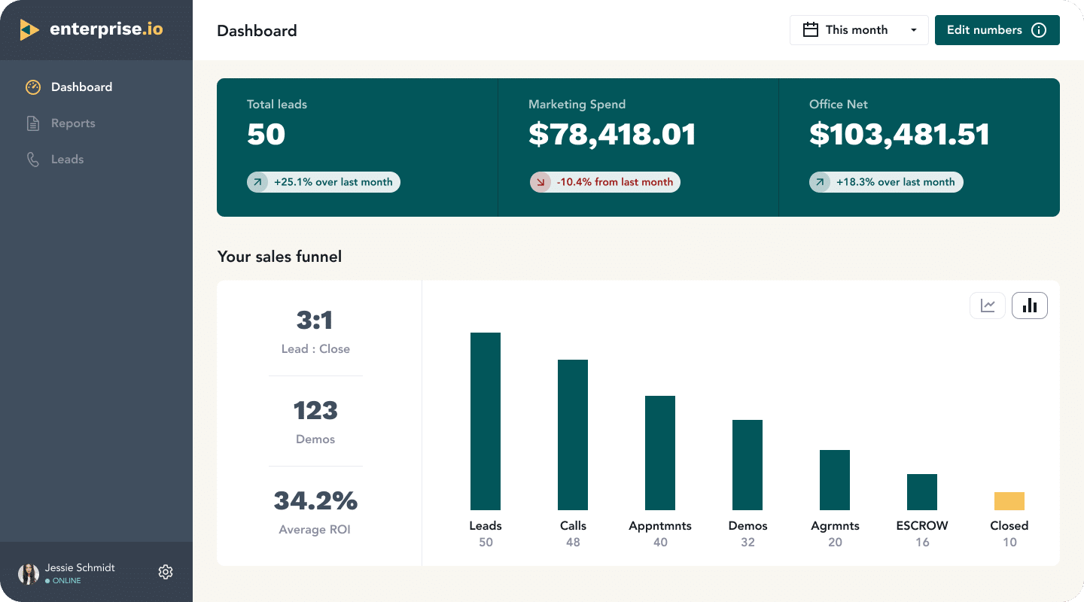The width and height of the screenshot is (1084, 602).
Task: Select Reports in the navigation menu
Action: point(73,123)
